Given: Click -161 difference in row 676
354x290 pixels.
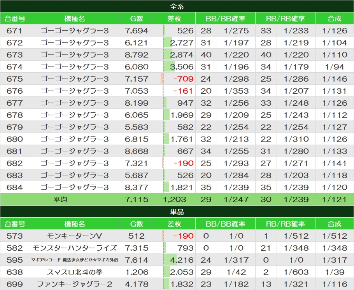Looking at the screenshot, I should pos(183,91).
